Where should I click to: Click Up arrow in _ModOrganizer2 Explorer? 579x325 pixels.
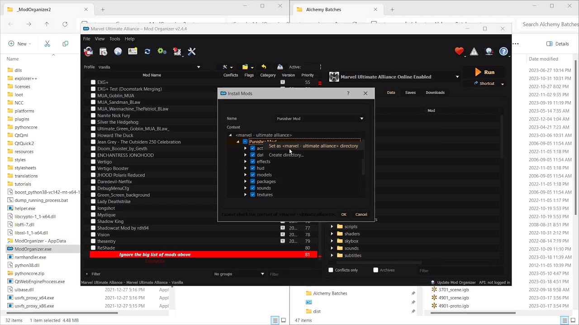[x=47, y=24]
